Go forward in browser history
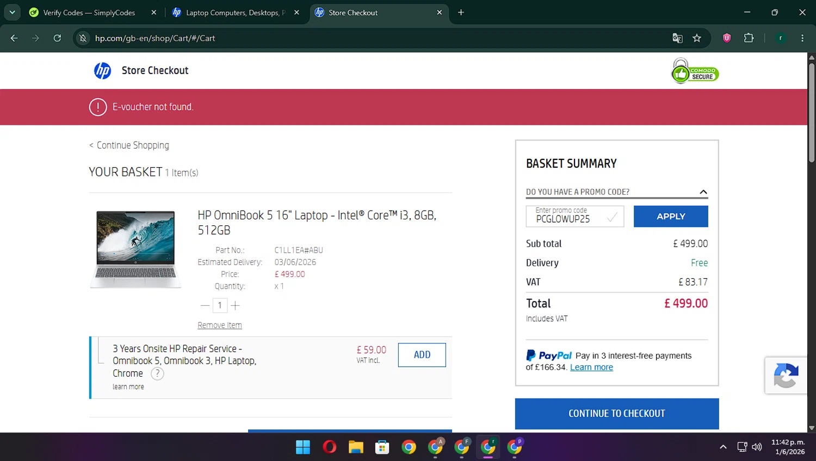Viewport: 816px width, 461px height. [35, 38]
